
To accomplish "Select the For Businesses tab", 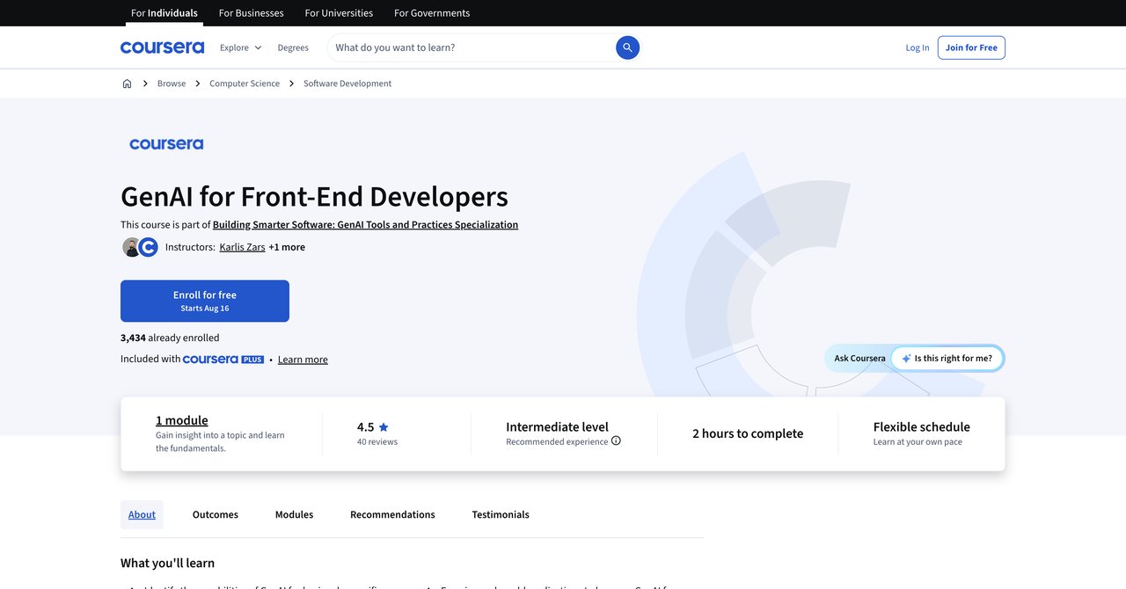I will click(251, 13).
